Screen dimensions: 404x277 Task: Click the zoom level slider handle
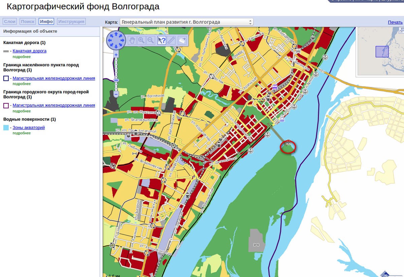click(116, 80)
